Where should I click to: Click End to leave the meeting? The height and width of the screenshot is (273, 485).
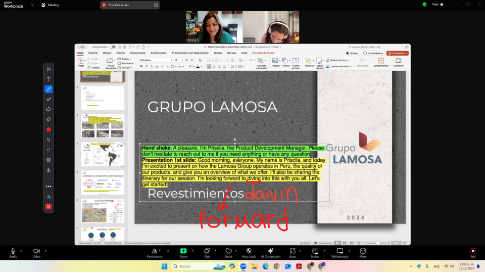click(473, 253)
